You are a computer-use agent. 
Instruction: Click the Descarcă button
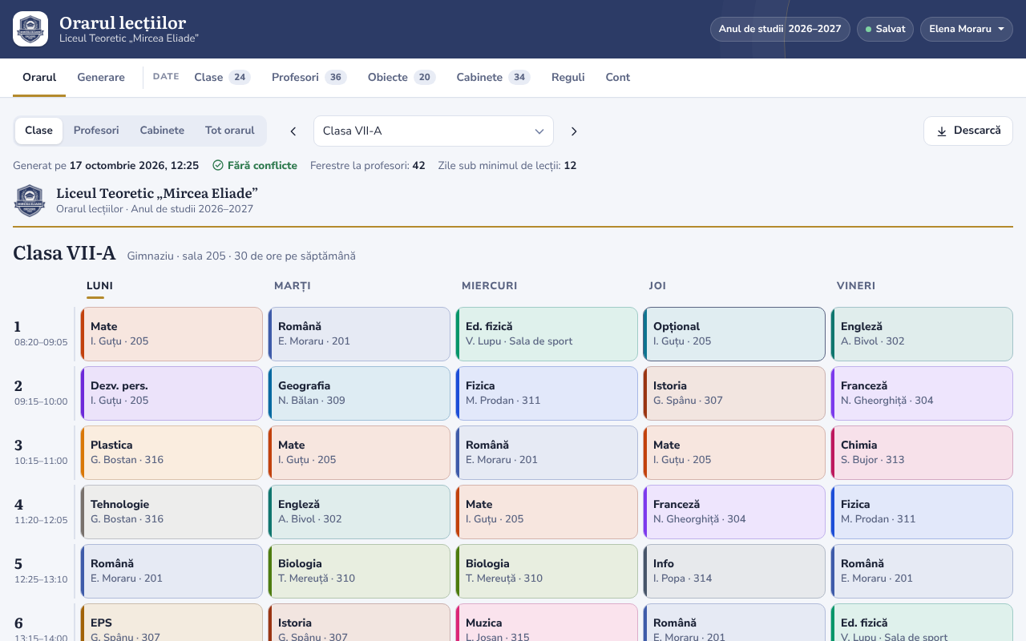click(x=968, y=131)
